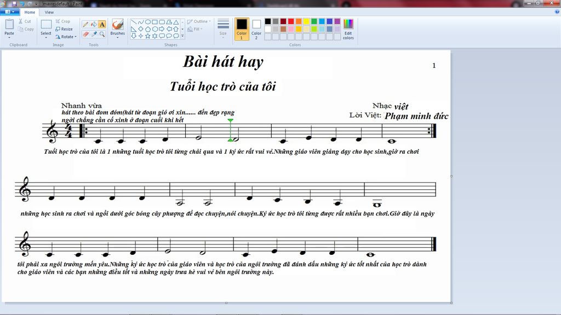Click the Copy button
This screenshot has height=315, width=561.
[x=26, y=29]
